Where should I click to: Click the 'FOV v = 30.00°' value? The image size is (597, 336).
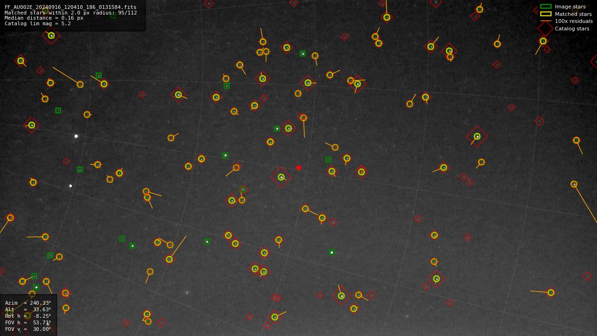(28, 329)
